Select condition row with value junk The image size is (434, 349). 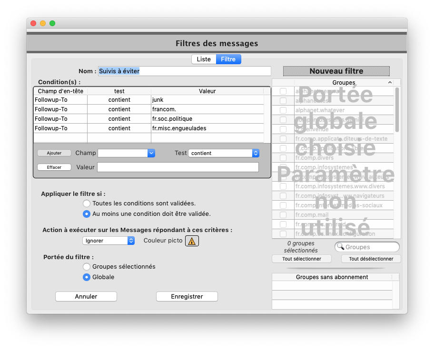(148, 100)
